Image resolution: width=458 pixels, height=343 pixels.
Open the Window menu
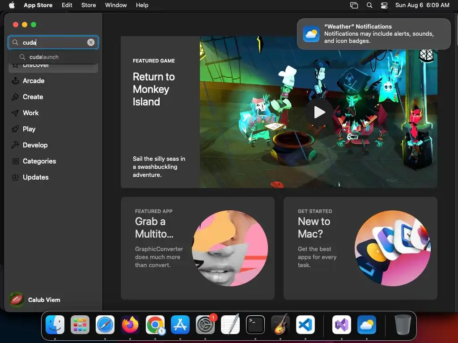[x=116, y=5]
